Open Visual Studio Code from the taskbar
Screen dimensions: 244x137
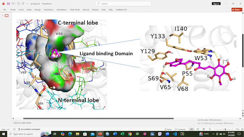pyautogui.click(x=175, y=134)
